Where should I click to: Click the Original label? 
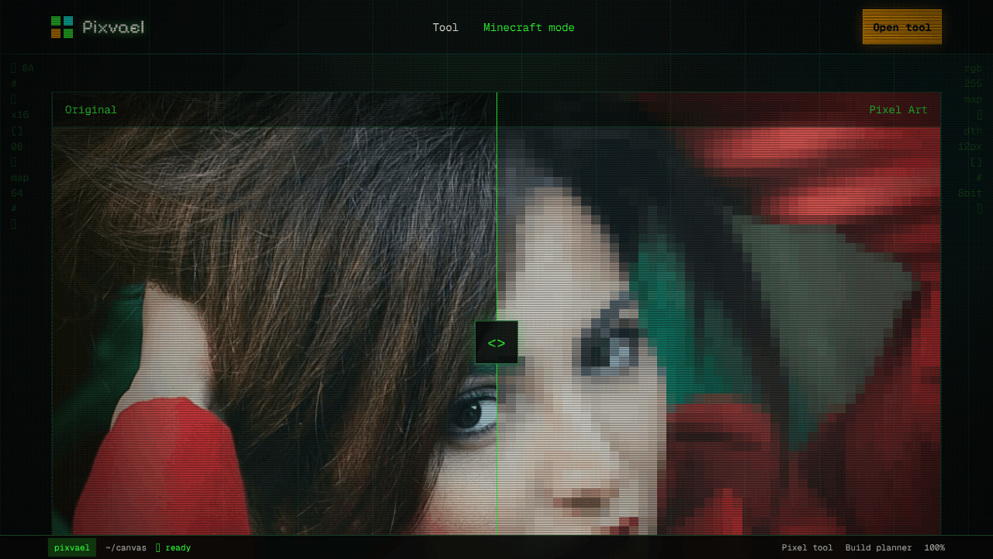point(91,109)
